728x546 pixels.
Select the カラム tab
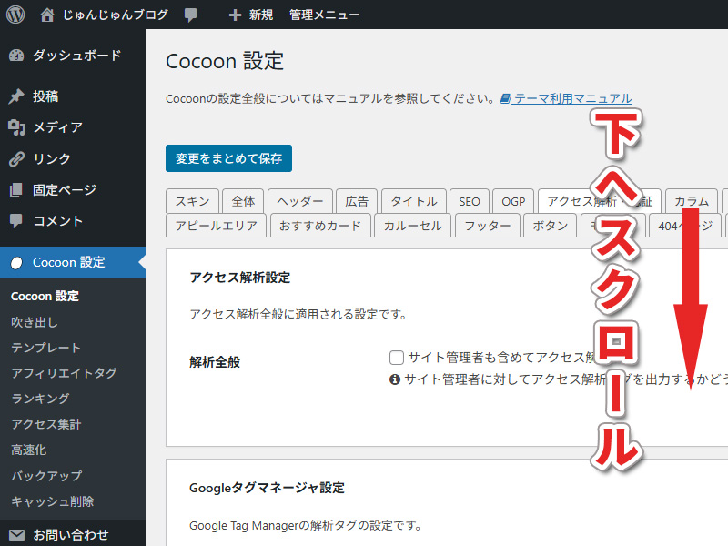pos(692,201)
